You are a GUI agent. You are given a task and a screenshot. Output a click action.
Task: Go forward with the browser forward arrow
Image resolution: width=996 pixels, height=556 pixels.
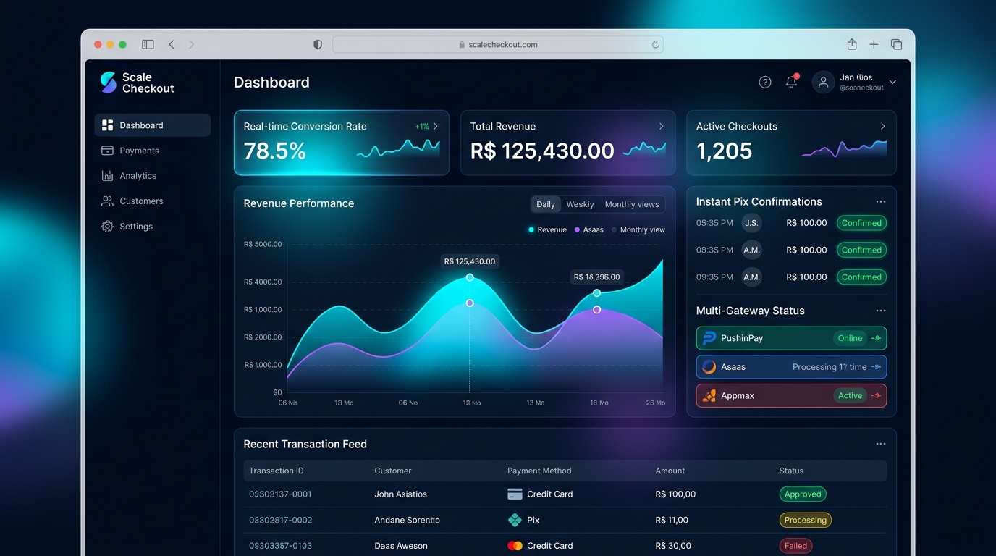[x=191, y=44]
